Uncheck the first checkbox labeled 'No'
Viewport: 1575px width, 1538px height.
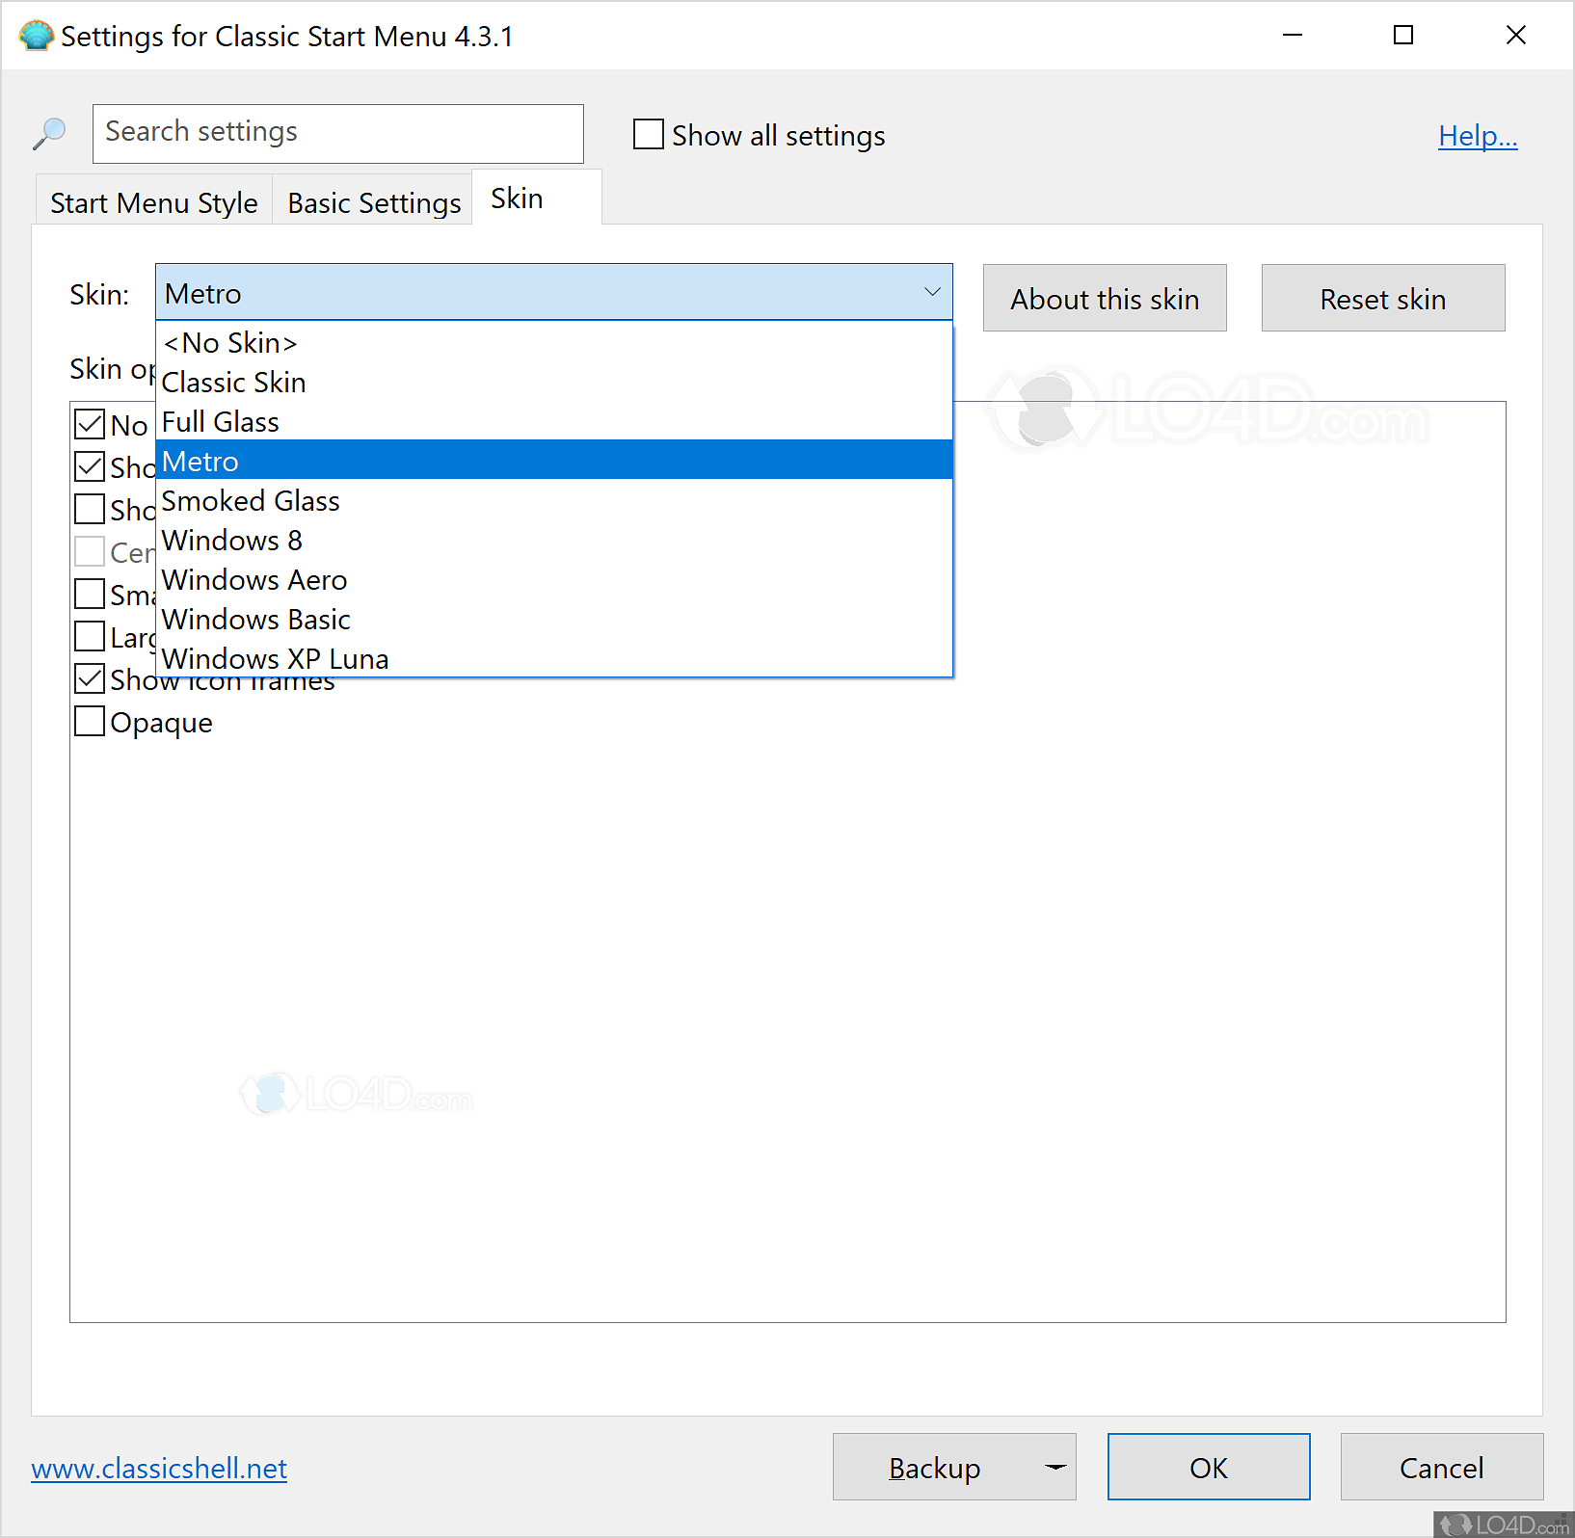click(x=90, y=424)
